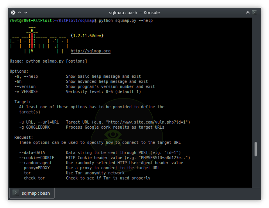Image resolution: width=269 pixels, height=208 pixels.
Task: Click 'Usage: python sqlmap.py [options]' line
Action: point(48,61)
